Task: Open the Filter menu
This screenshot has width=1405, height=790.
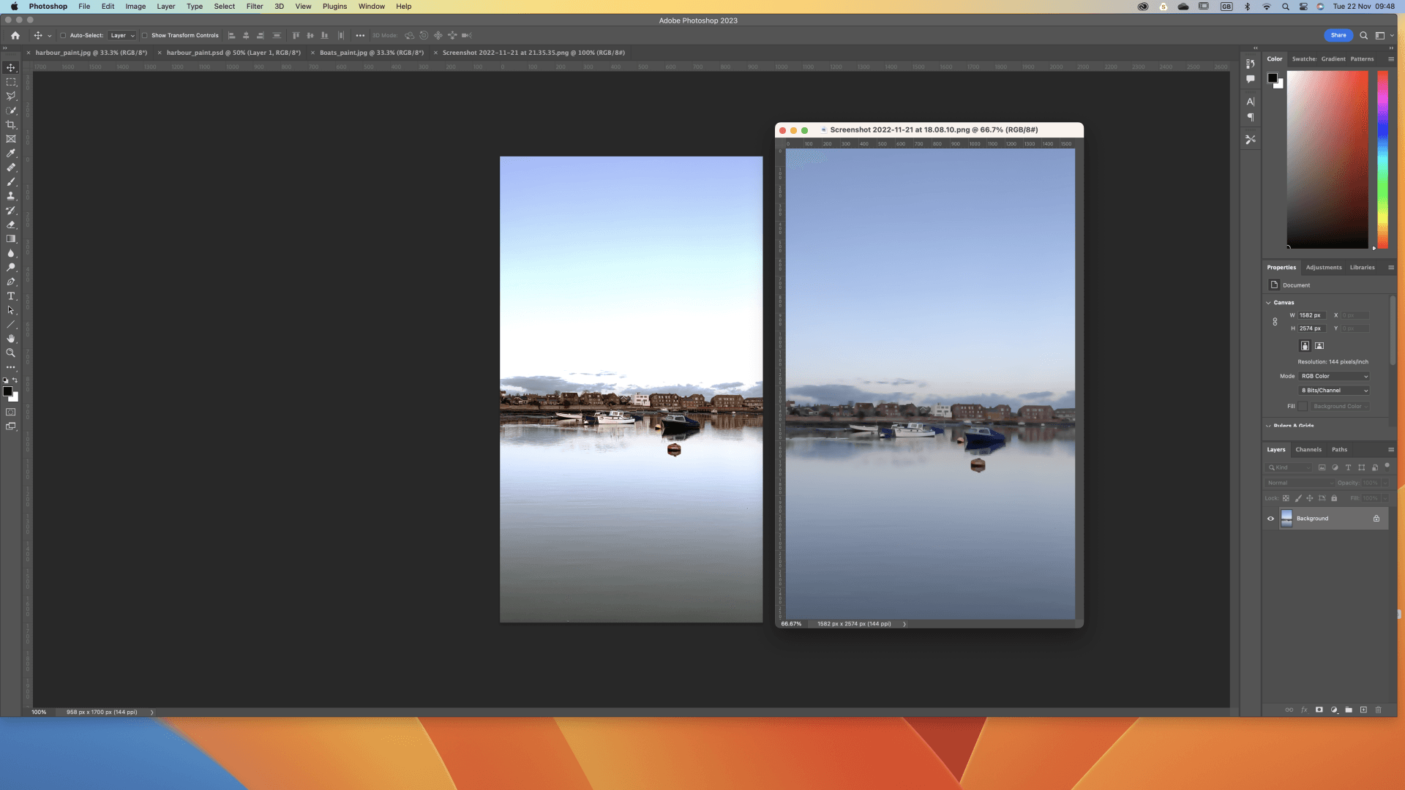Action: click(x=254, y=7)
